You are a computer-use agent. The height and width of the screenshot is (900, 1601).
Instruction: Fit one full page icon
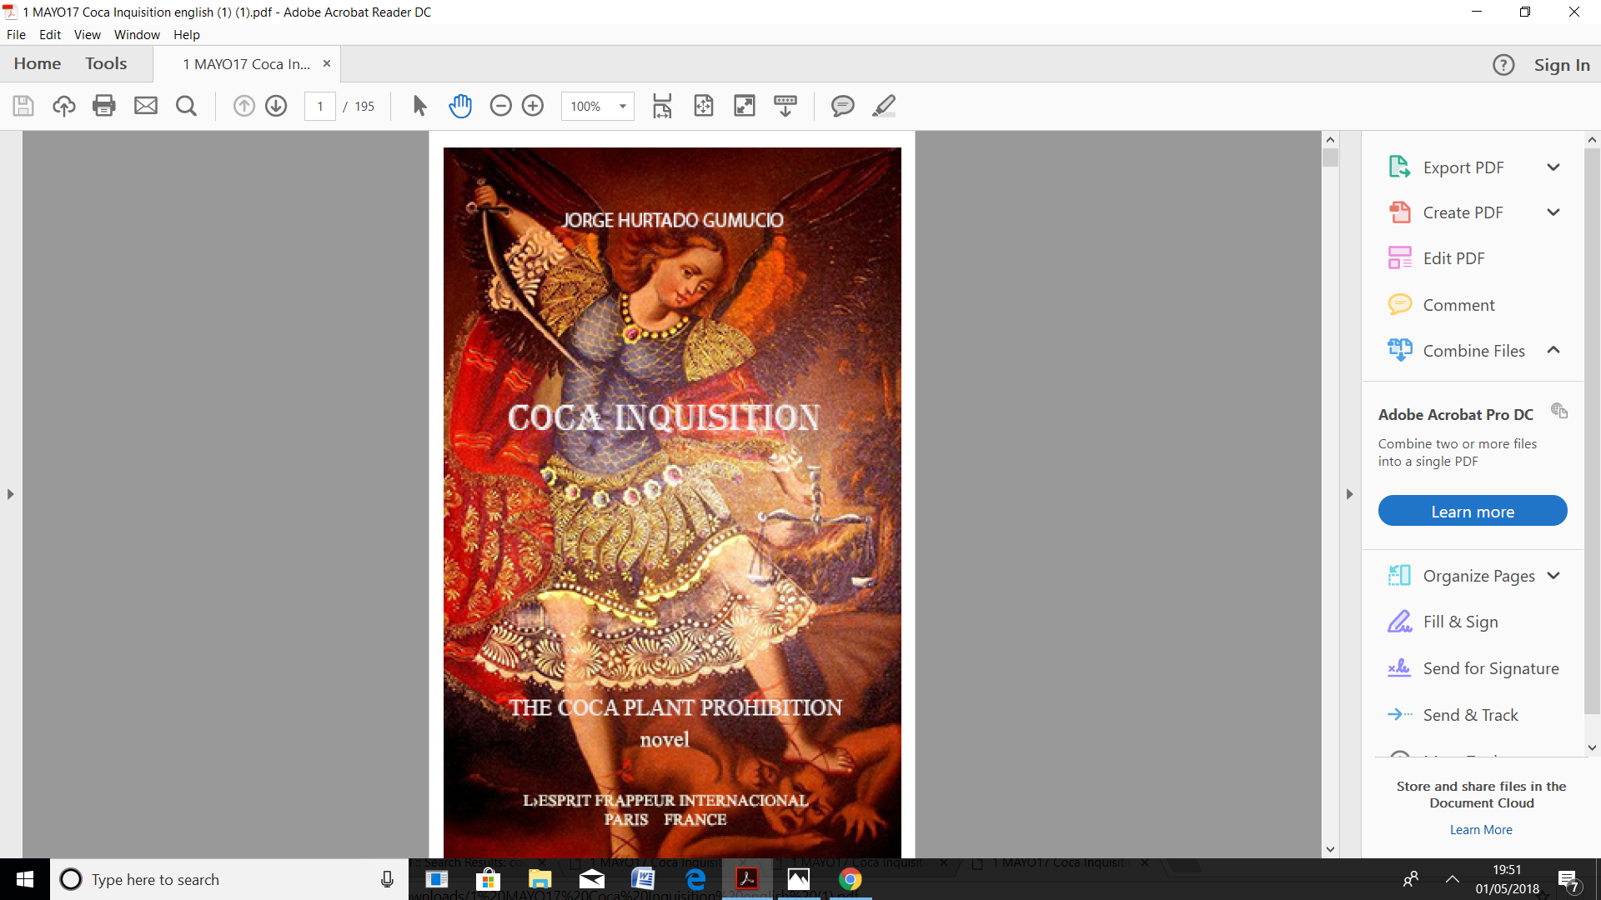click(704, 106)
